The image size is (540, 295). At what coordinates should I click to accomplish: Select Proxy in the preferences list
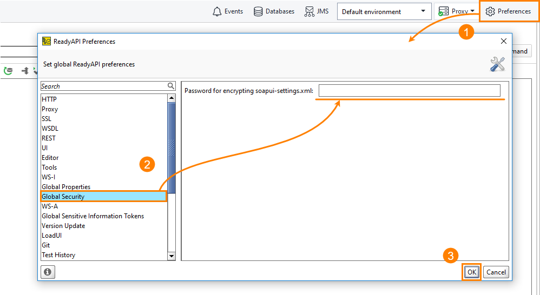point(104,109)
